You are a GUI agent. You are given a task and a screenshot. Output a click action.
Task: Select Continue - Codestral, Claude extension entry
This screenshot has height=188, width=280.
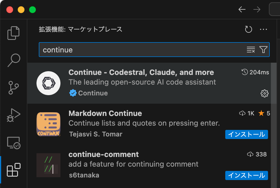(141, 73)
